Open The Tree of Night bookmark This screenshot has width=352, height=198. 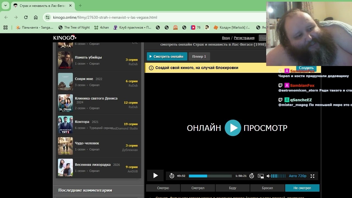tap(74, 28)
